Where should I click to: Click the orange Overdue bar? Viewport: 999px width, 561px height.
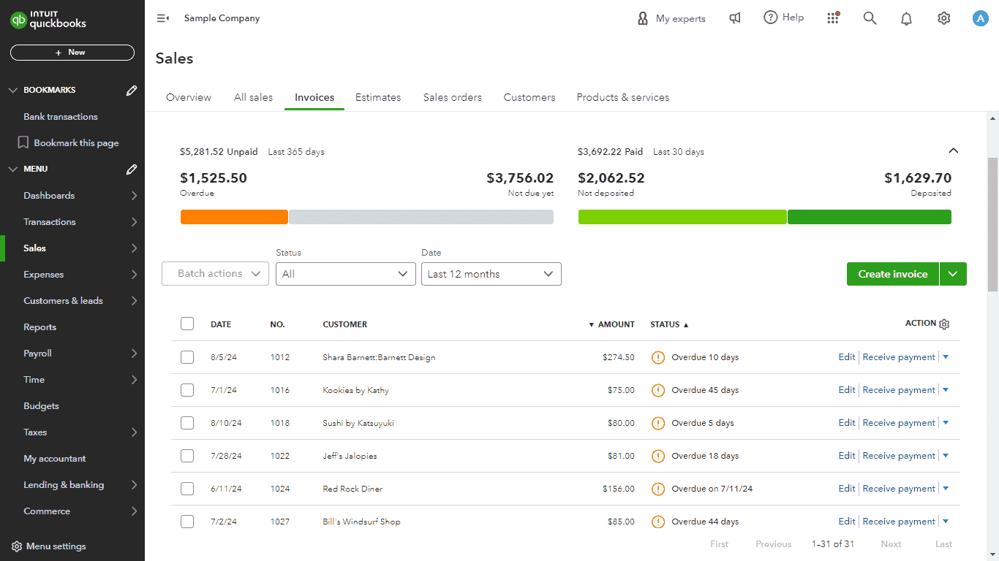pyautogui.click(x=234, y=217)
